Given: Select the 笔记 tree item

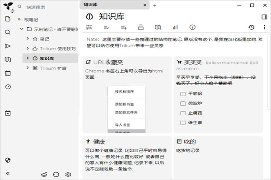Looking at the screenshot, I should coord(45,39).
